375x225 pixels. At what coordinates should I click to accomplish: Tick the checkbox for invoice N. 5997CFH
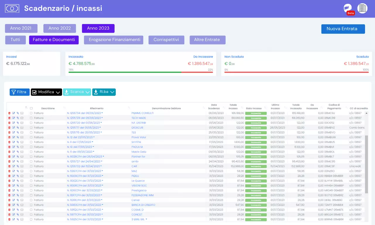31,171
